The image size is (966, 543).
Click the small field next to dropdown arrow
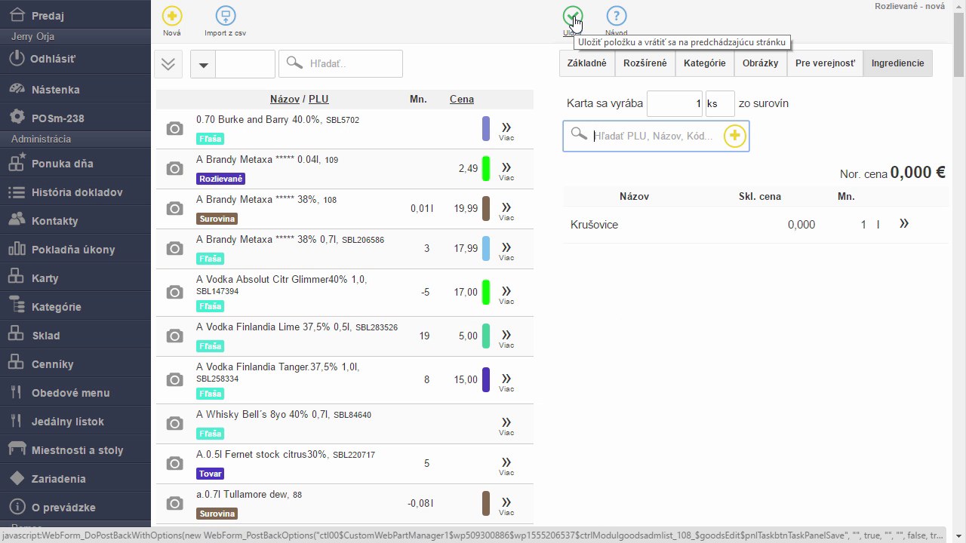point(245,64)
